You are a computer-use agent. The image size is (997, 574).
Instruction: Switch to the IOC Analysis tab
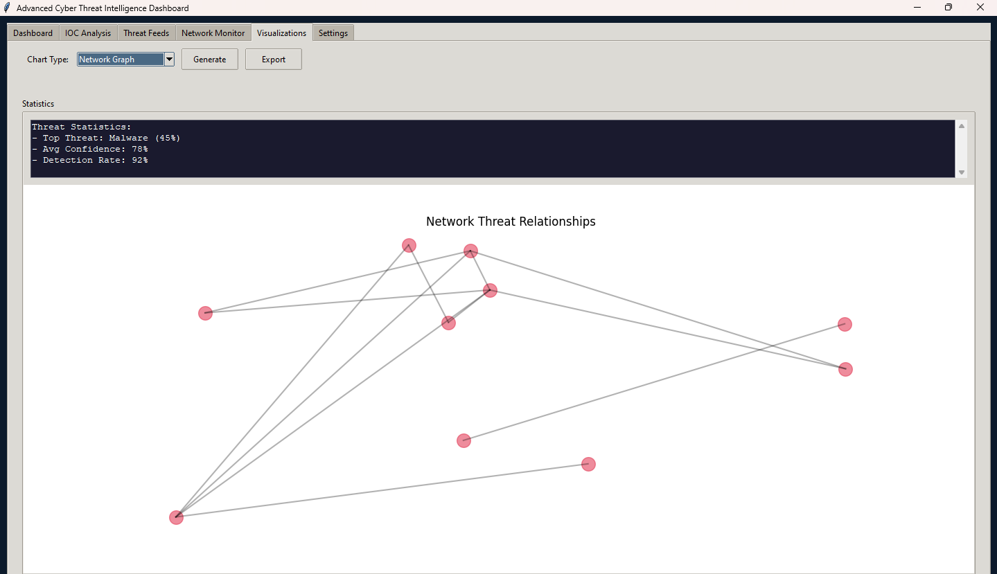tap(88, 33)
